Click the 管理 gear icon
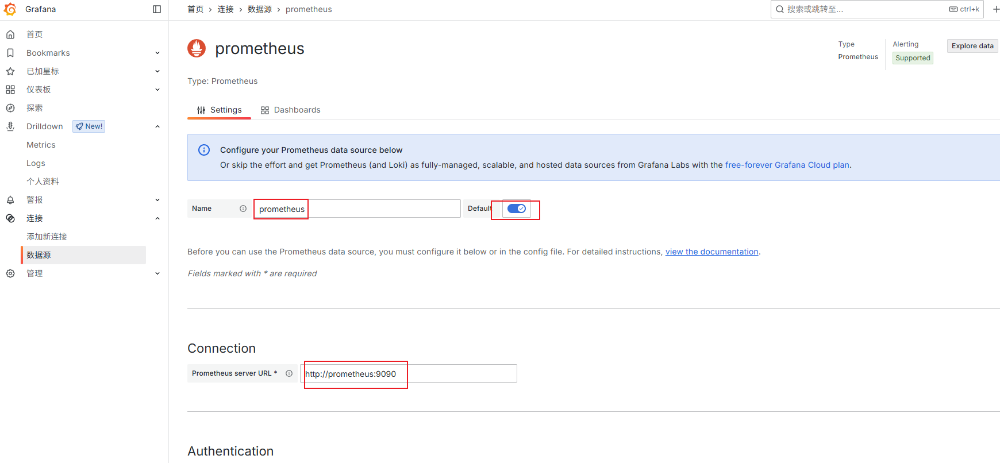 tap(10, 273)
